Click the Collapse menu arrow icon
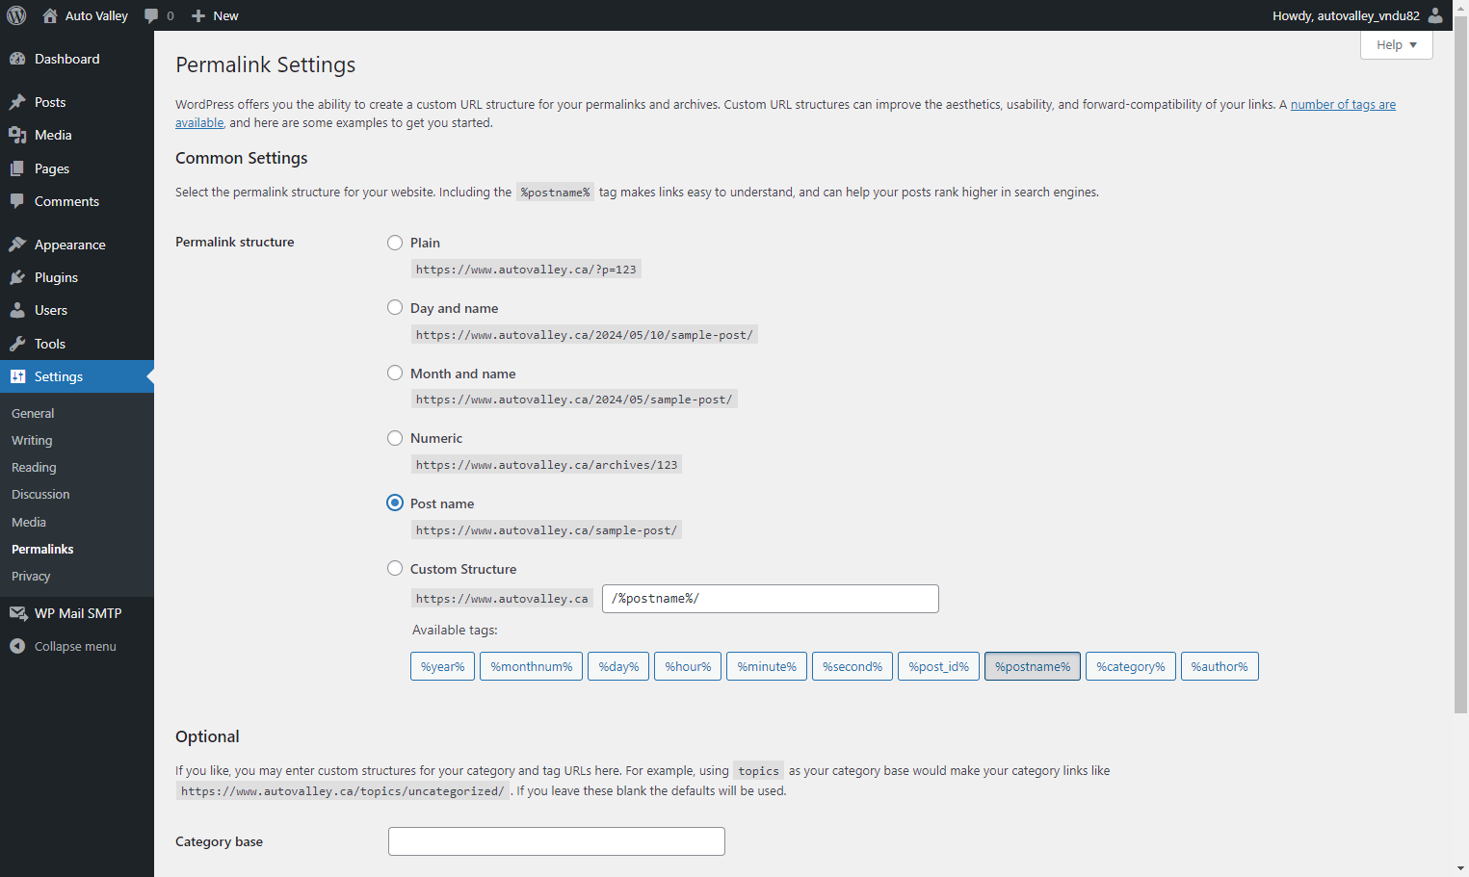 [17, 646]
